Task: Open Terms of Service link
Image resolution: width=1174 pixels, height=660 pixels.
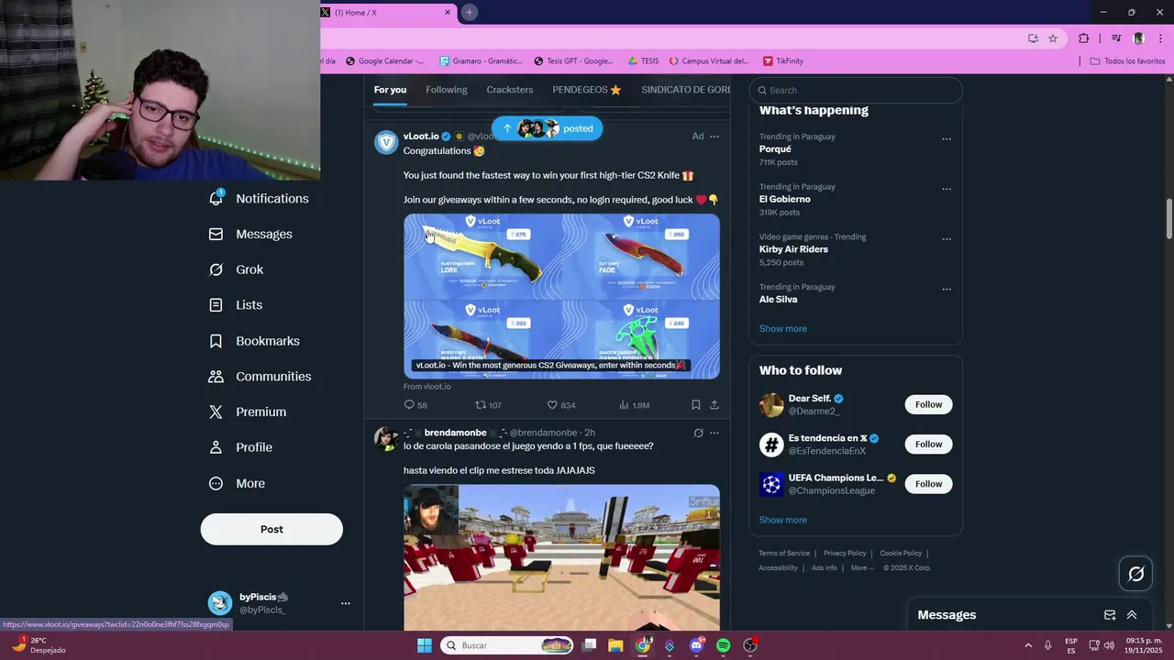Action: [784, 554]
